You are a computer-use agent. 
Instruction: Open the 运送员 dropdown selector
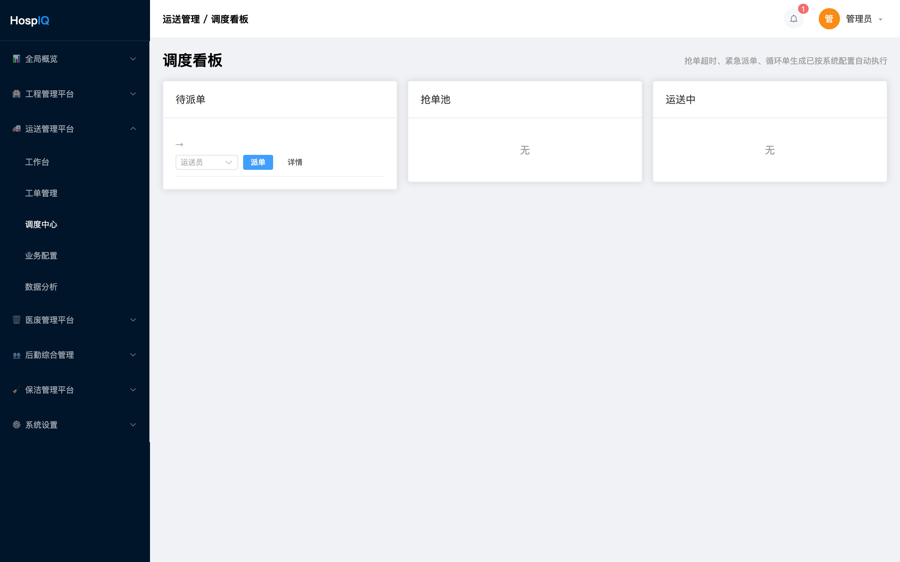pos(207,162)
